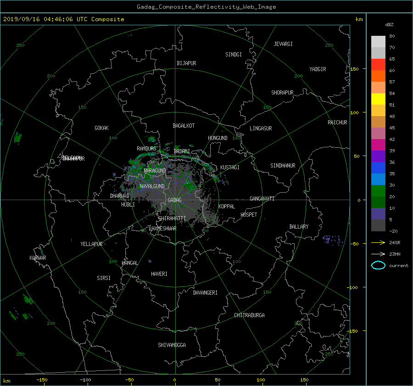This screenshot has height=386, width=413.
Task: Click the BIJAPUR city label
Action: tap(186, 63)
